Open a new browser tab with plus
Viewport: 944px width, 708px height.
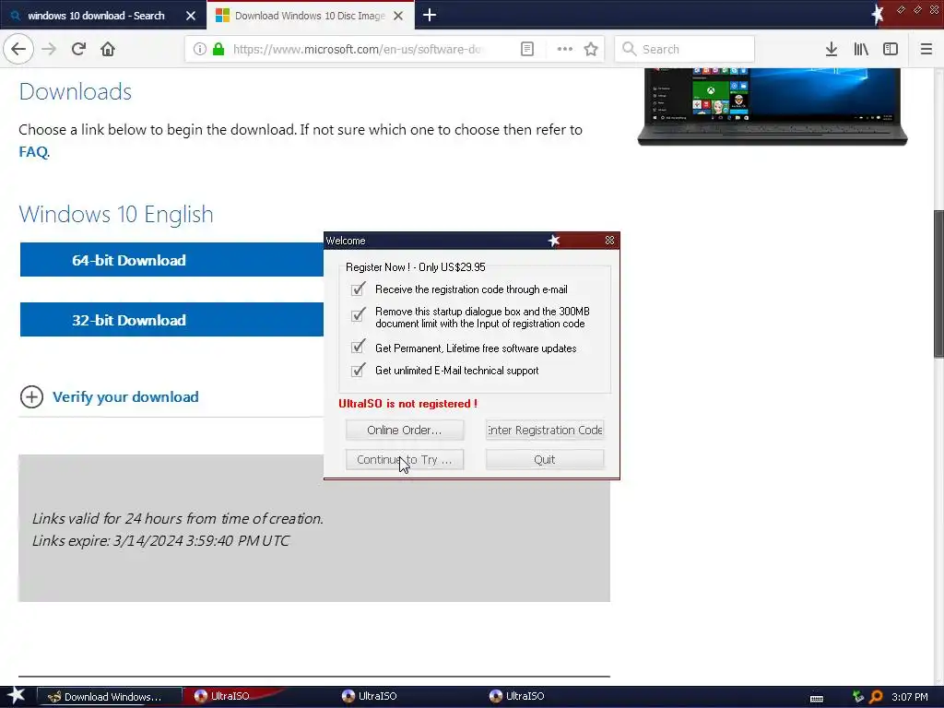[x=430, y=15]
